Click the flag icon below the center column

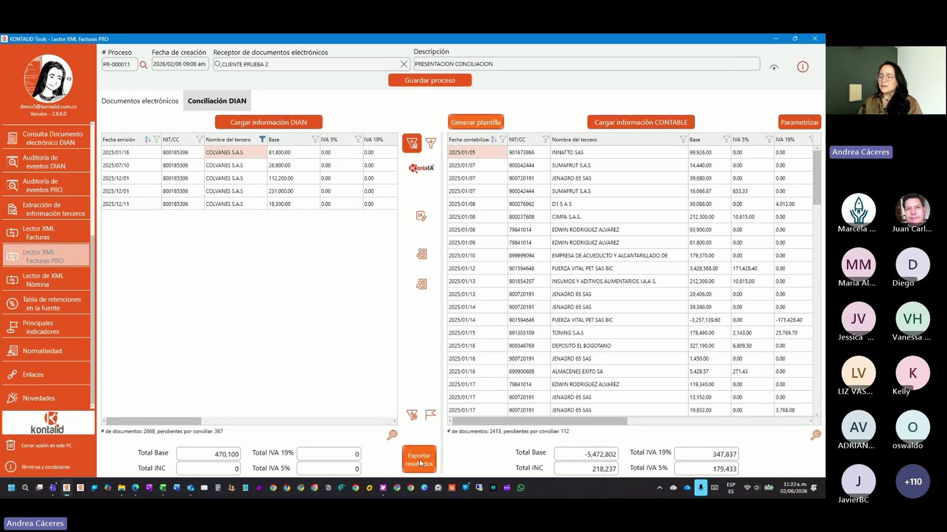click(x=431, y=415)
